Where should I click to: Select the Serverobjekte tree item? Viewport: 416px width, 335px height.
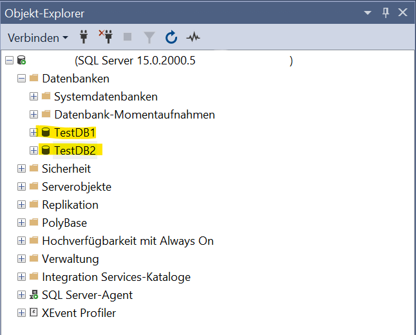(x=76, y=187)
